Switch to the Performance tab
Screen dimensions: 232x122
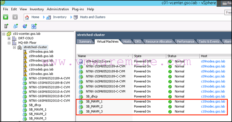(186, 41)
